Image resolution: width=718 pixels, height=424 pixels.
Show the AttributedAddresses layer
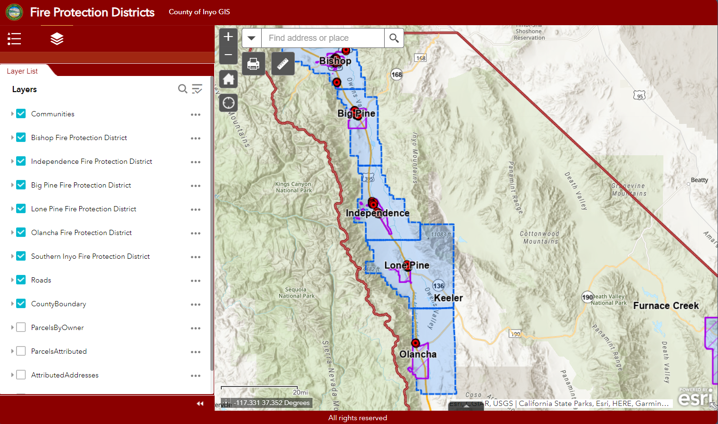tap(21, 375)
